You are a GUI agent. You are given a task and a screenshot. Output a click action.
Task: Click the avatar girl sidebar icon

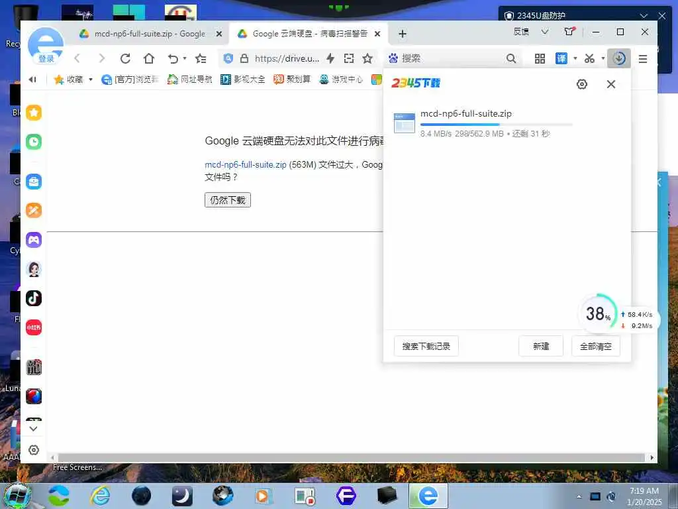point(34,269)
